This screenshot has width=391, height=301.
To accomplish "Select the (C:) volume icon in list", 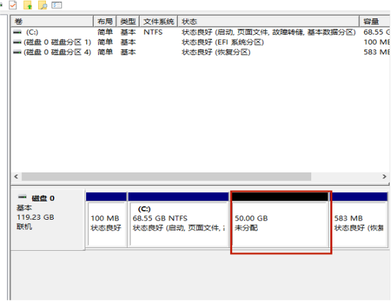I will [17, 33].
